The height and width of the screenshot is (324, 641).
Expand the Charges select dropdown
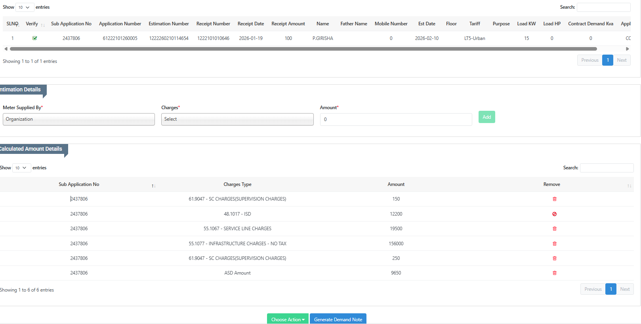click(x=237, y=119)
